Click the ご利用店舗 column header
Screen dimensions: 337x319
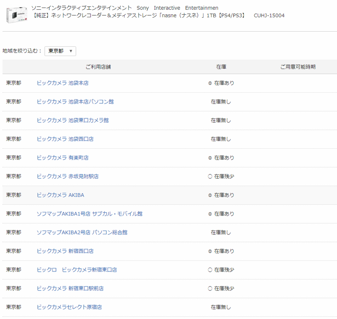tap(98, 67)
